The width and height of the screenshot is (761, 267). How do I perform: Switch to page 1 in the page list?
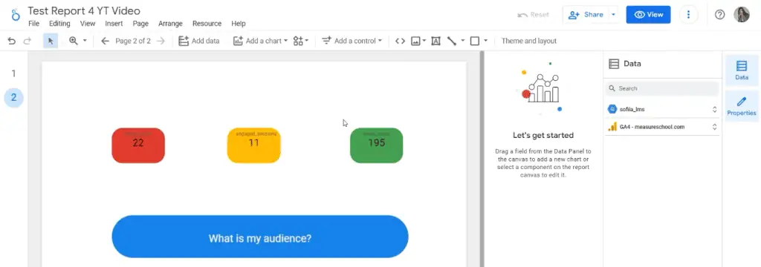pos(13,73)
